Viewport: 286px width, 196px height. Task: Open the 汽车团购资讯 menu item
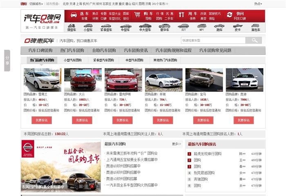coord(136,51)
